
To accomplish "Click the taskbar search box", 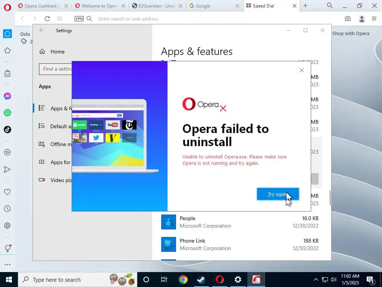I will point(78,280).
